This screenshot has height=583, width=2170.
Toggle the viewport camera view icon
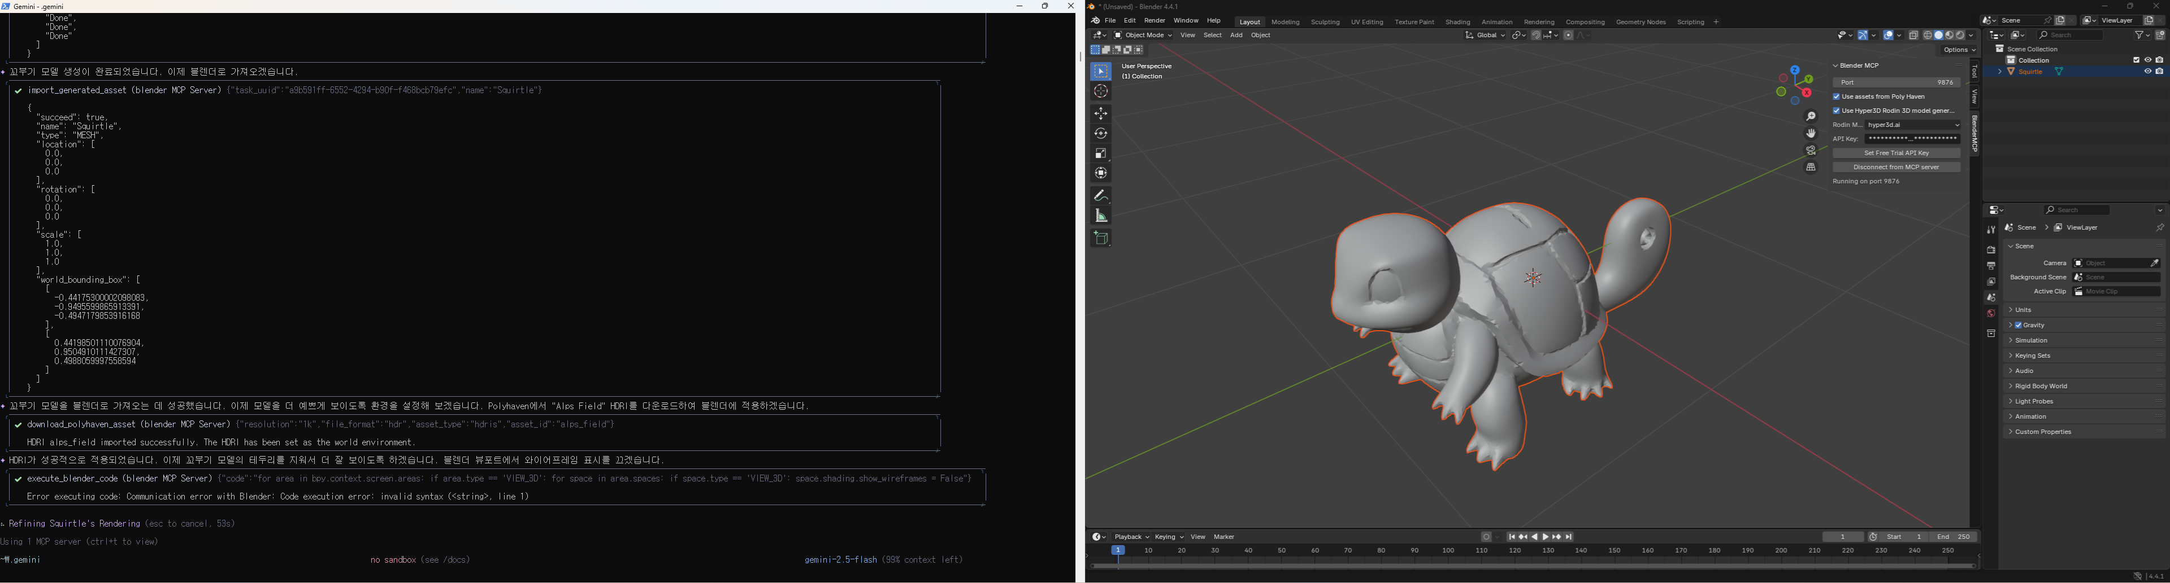pyautogui.click(x=1811, y=151)
